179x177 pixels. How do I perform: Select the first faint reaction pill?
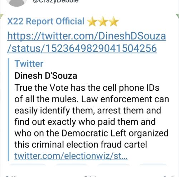(x=27, y=164)
